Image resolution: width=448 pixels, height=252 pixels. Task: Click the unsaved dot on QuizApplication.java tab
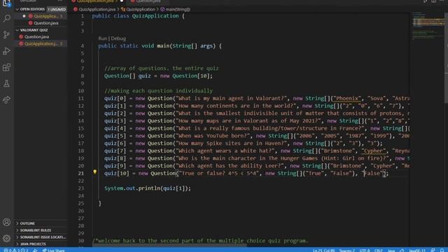(122, 1)
